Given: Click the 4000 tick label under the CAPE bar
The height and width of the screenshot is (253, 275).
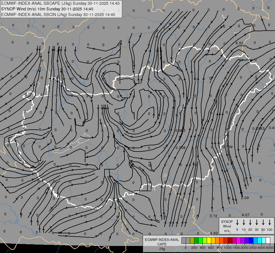Looking at the screenshot, I should 262,248.
